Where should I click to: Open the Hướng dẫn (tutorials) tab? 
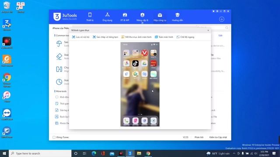pos(177,17)
